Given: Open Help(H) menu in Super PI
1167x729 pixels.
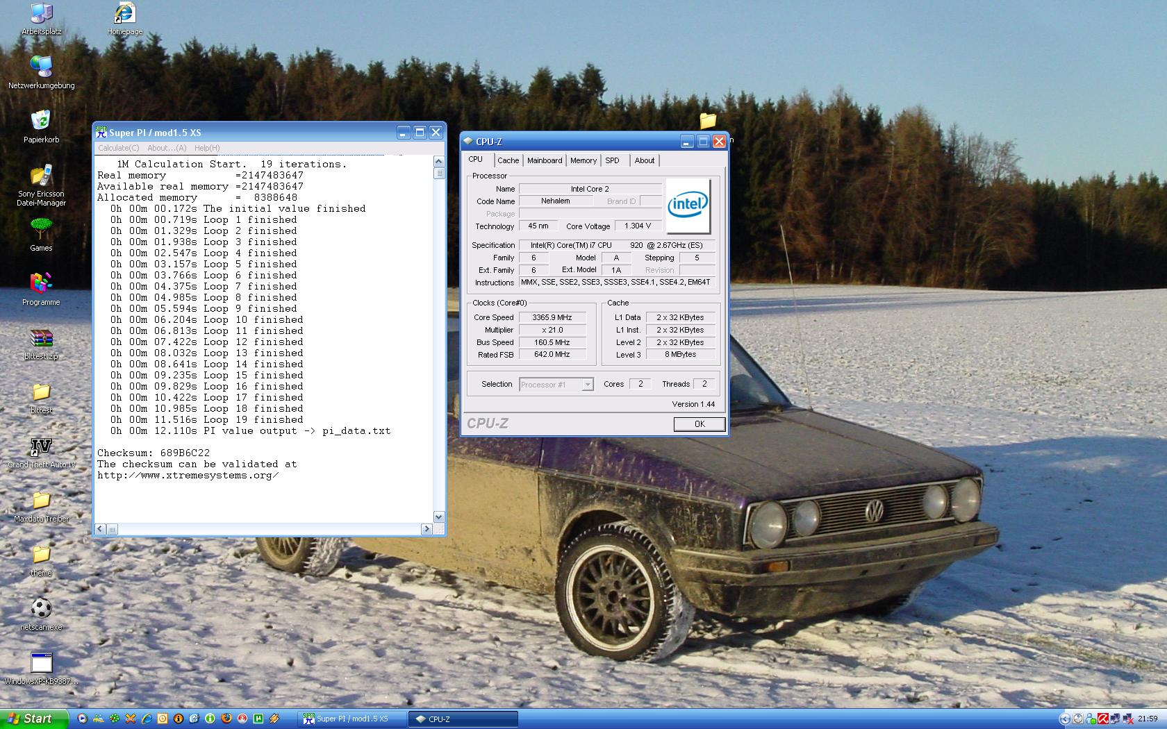Looking at the screenshot, I should pos(207,148).
